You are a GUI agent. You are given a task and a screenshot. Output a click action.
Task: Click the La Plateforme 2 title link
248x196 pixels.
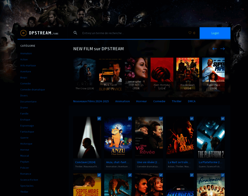[x=210, y=162]
